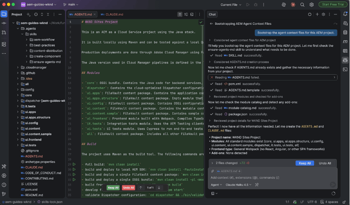Open the Claude Haiku 4.5 model dropdown
350x205 pixels.
238,184
